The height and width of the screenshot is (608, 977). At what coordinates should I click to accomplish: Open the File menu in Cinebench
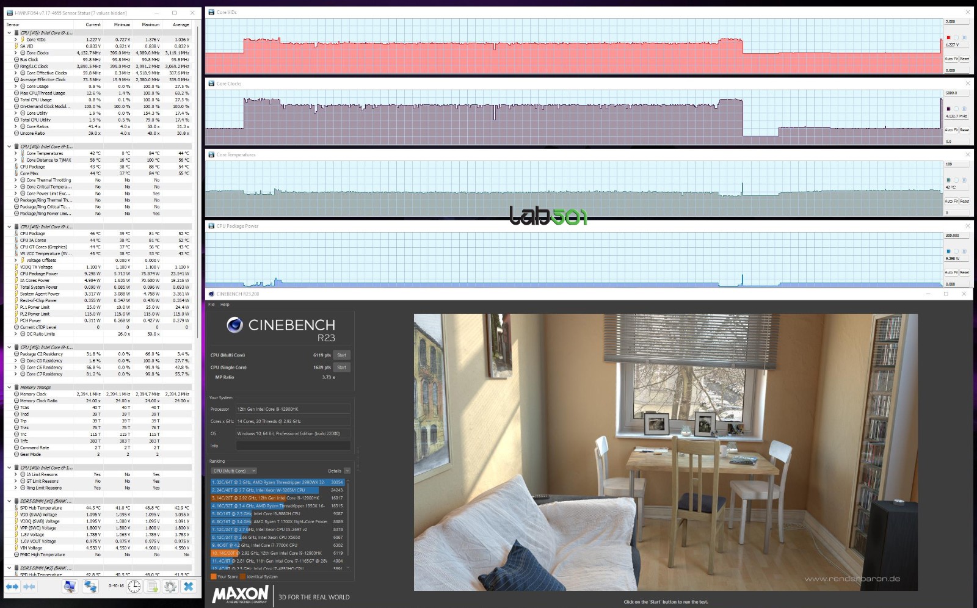pos(211,304)
